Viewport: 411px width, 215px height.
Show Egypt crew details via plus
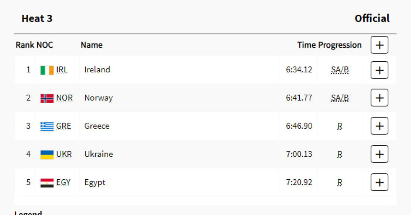pos(379,182)
